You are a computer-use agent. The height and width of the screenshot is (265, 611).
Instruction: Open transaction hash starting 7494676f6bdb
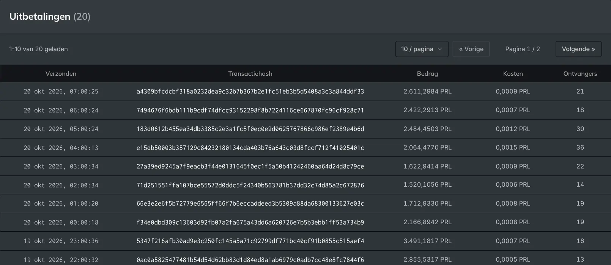pyautogui.click(x=250, y=110)
